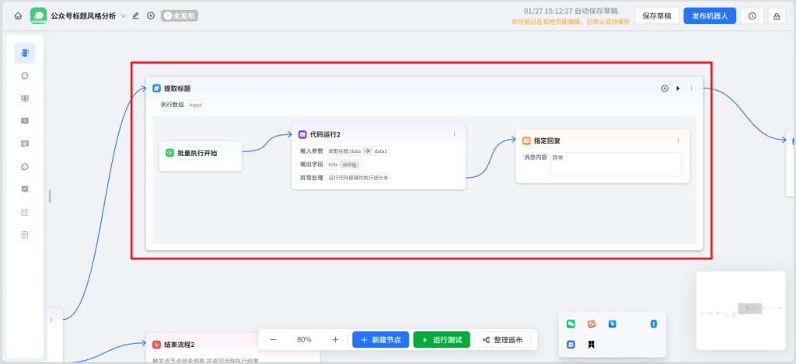796x364 pixels.
Task: Open options of the cut-off left node
Action: tap(51, 320)
